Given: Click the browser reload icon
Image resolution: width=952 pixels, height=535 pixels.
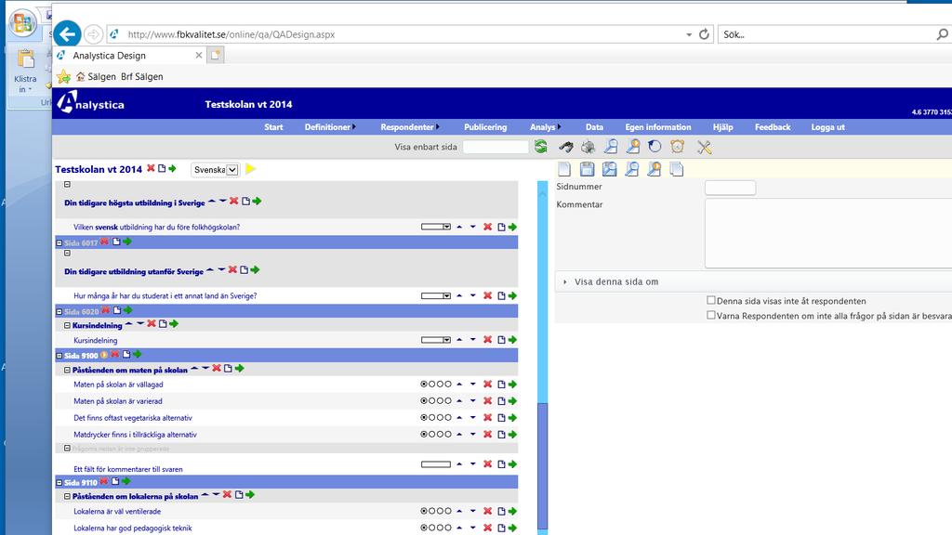Looking at the screenshot, I should pyautogui.click(x=704, y=34).
